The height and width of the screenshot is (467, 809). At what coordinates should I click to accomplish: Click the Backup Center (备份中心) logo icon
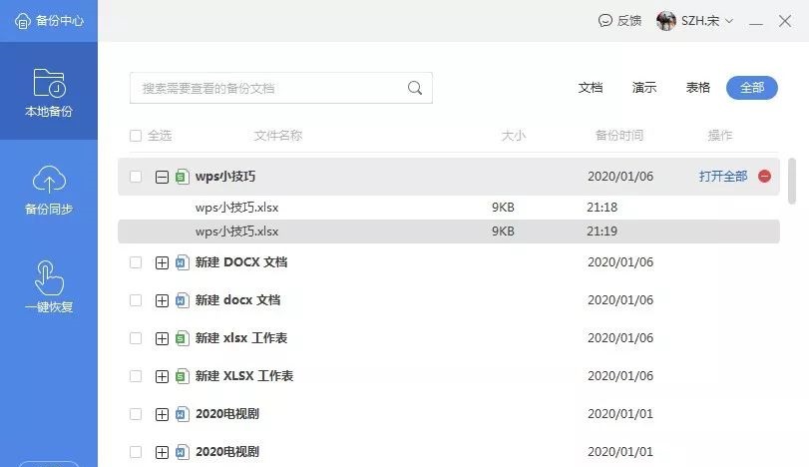pyautogui.click(x=22, y=21)
